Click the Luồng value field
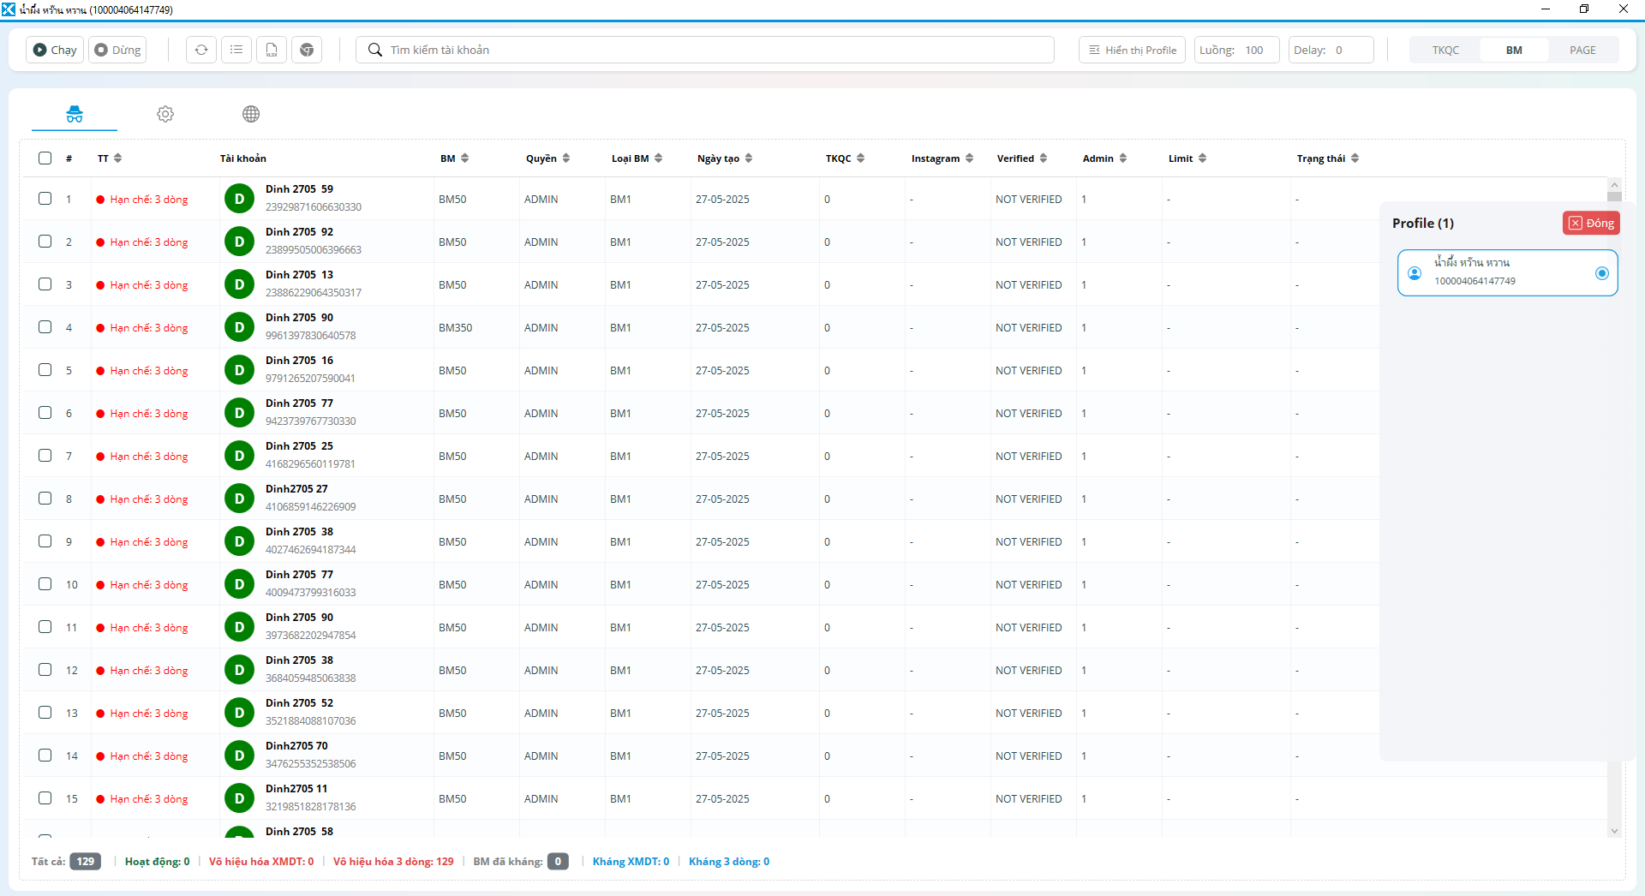Viewport: 1645px width, 896px height. click(x=1237, y=50)
